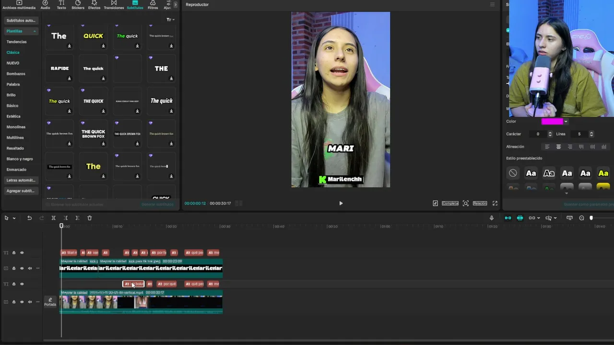
Task: Click the split clip tool
Action: (x=53, y=218)
